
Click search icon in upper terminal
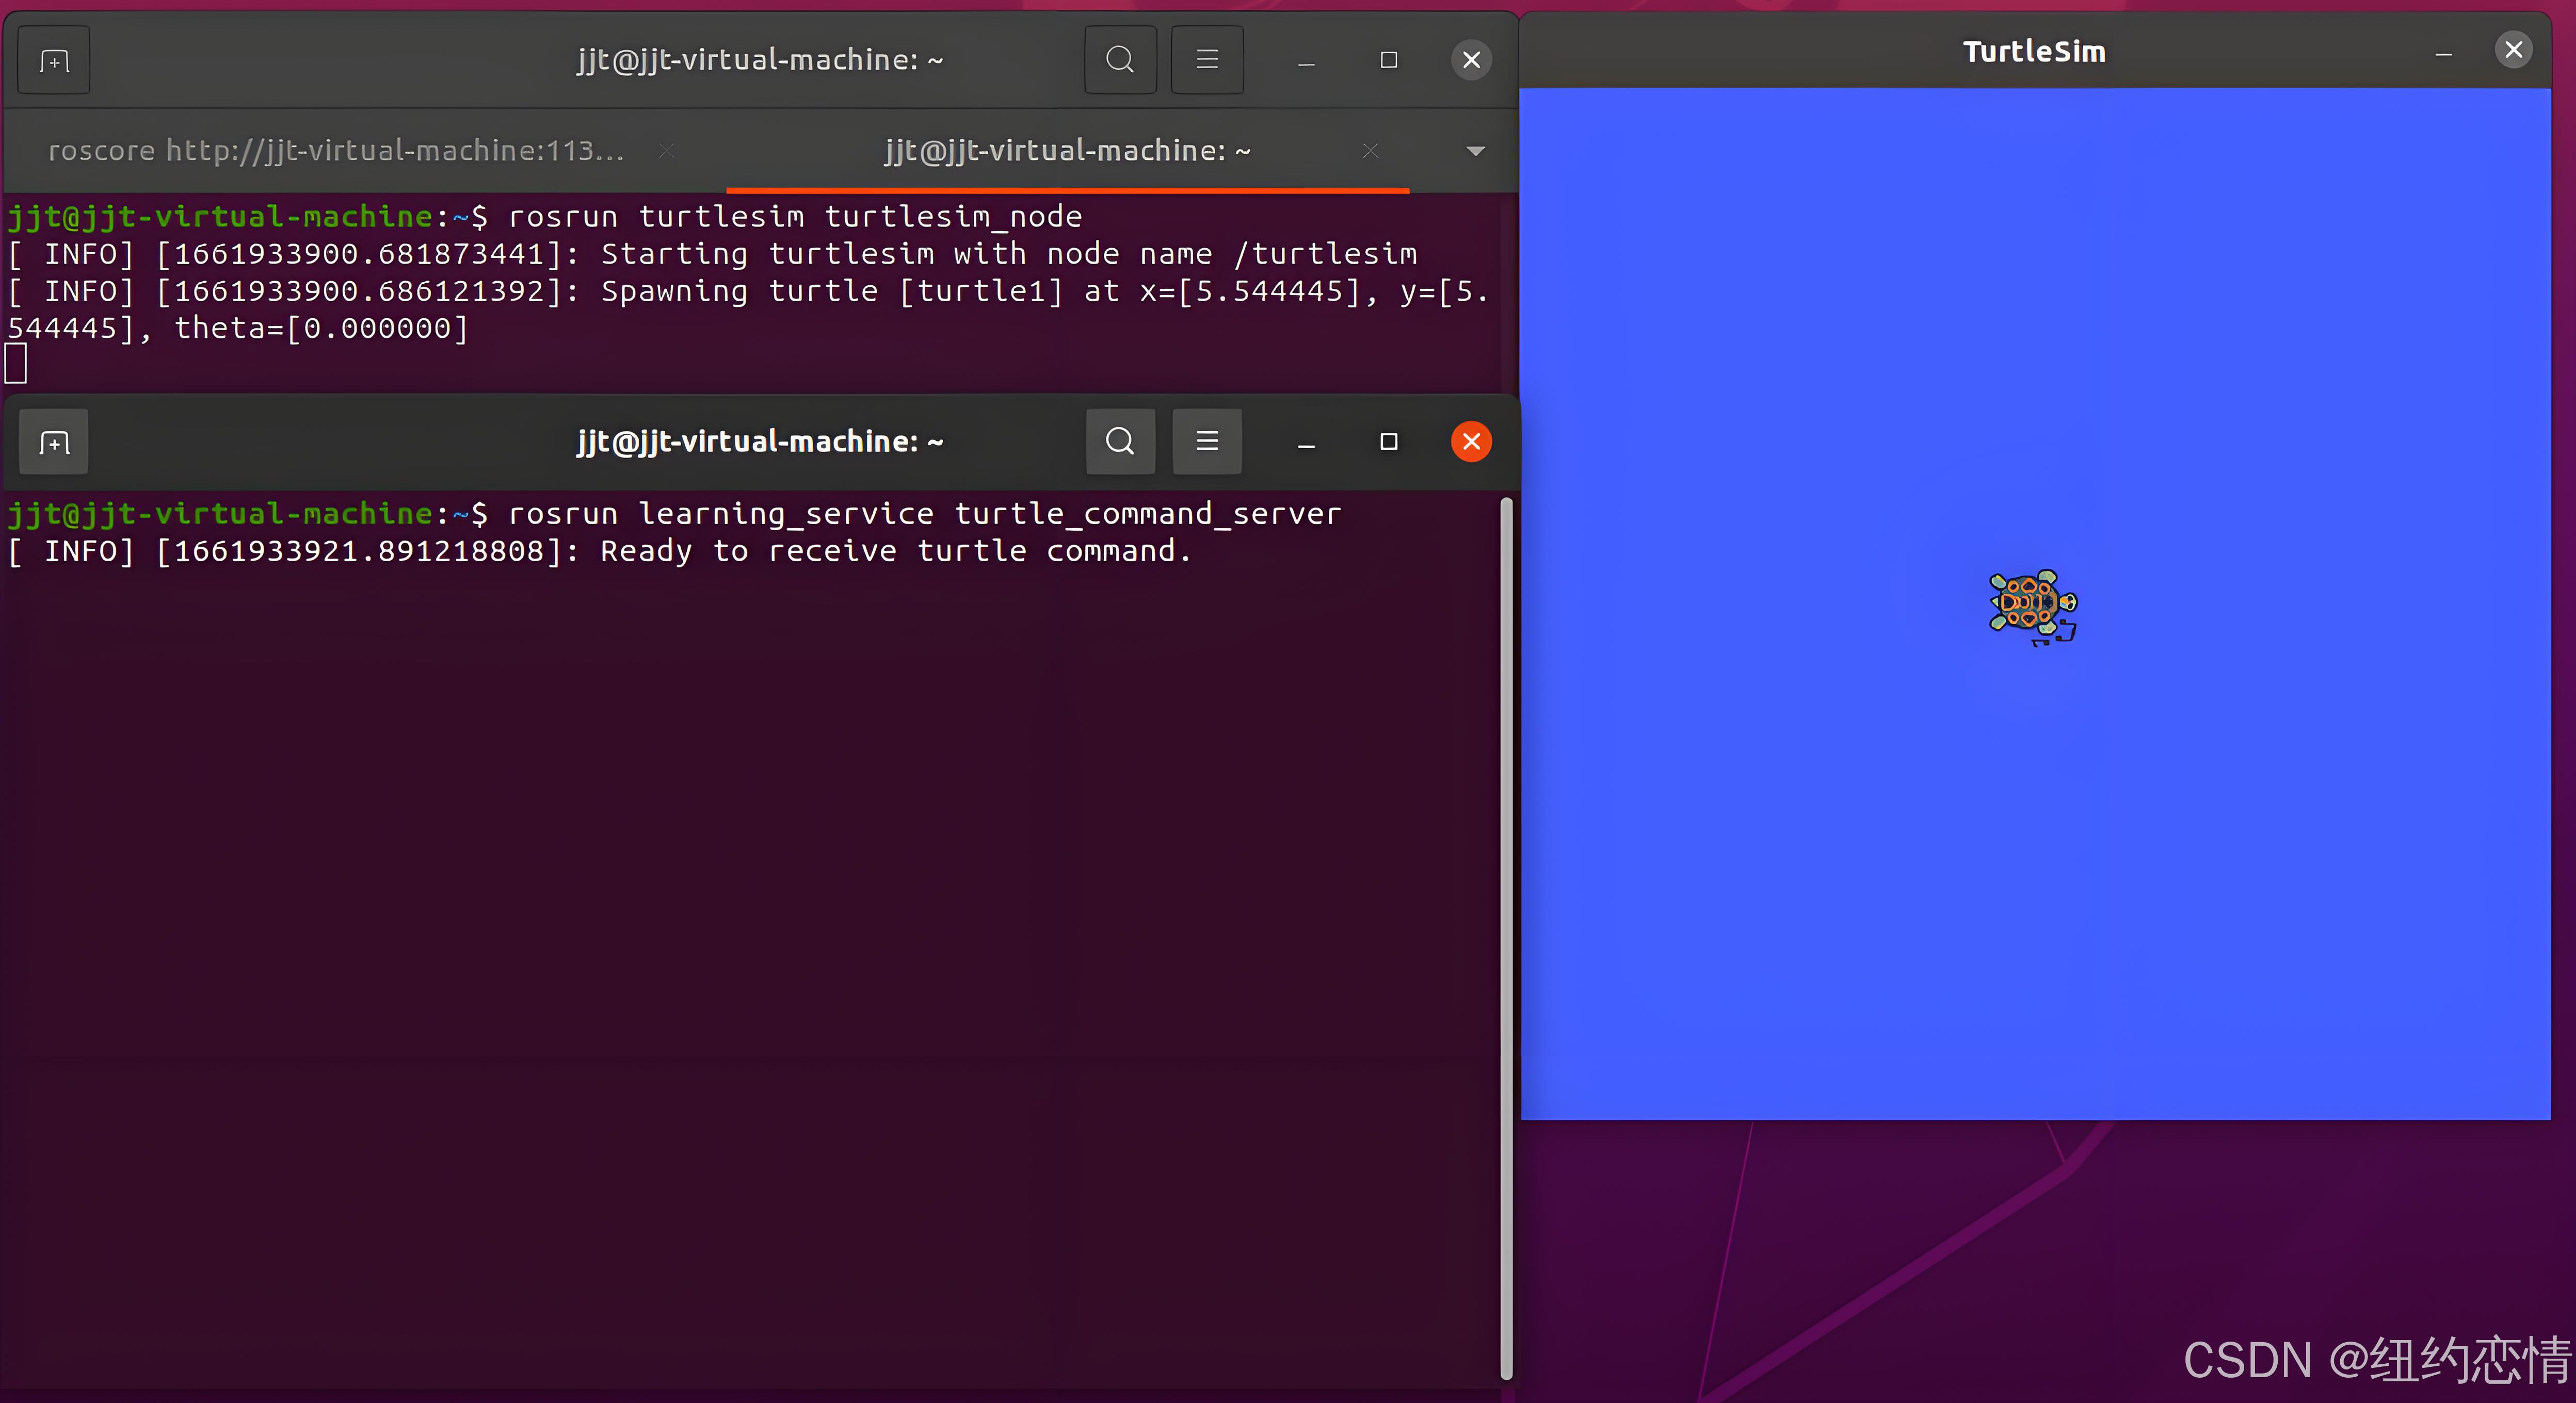(x=1120, y=60)
